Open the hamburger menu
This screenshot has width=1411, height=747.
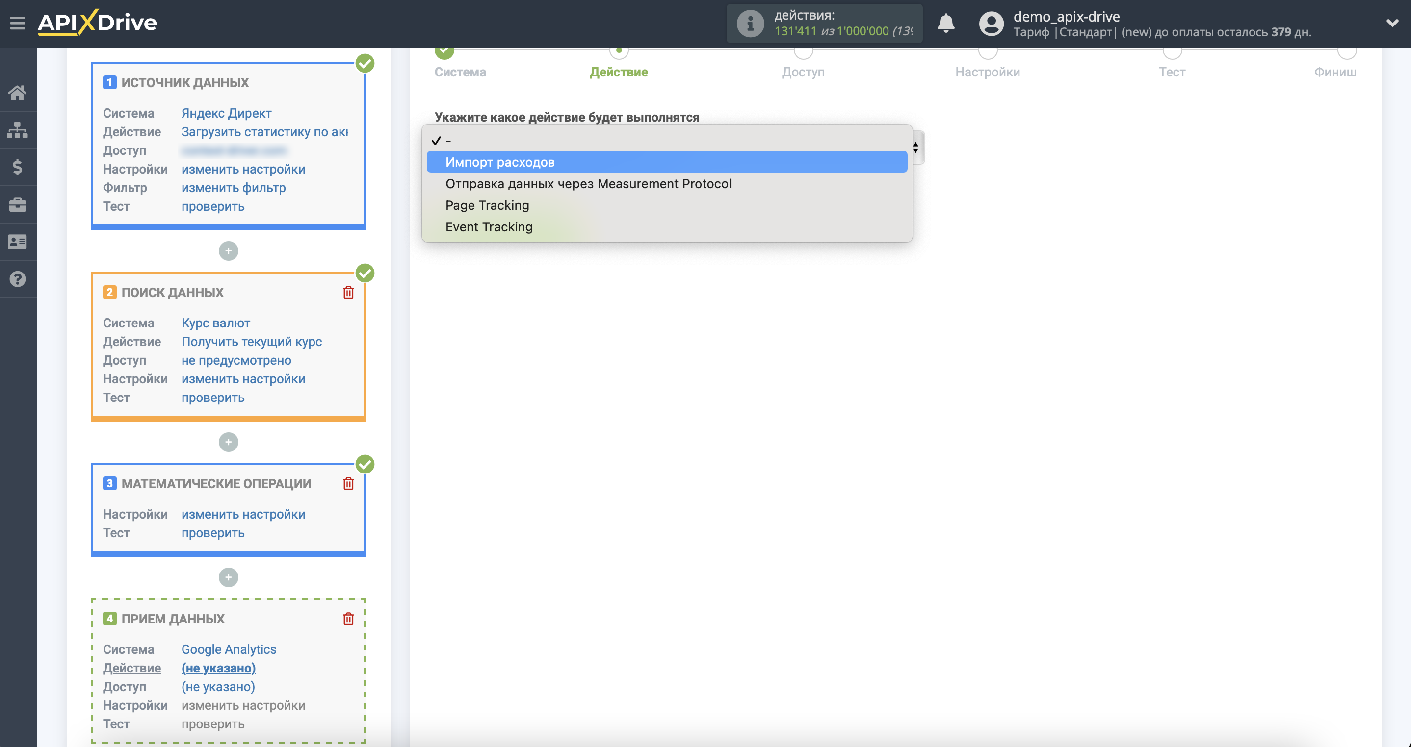(18, 23)
